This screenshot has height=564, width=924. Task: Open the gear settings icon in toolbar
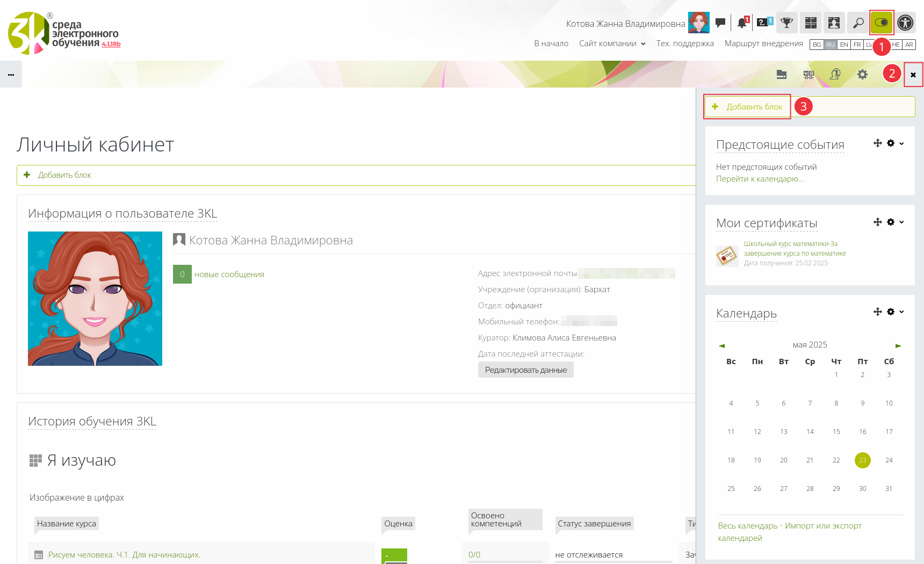(x=862, y=75)
